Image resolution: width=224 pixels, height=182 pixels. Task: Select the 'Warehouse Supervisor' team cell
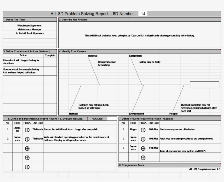coord(30,25)
